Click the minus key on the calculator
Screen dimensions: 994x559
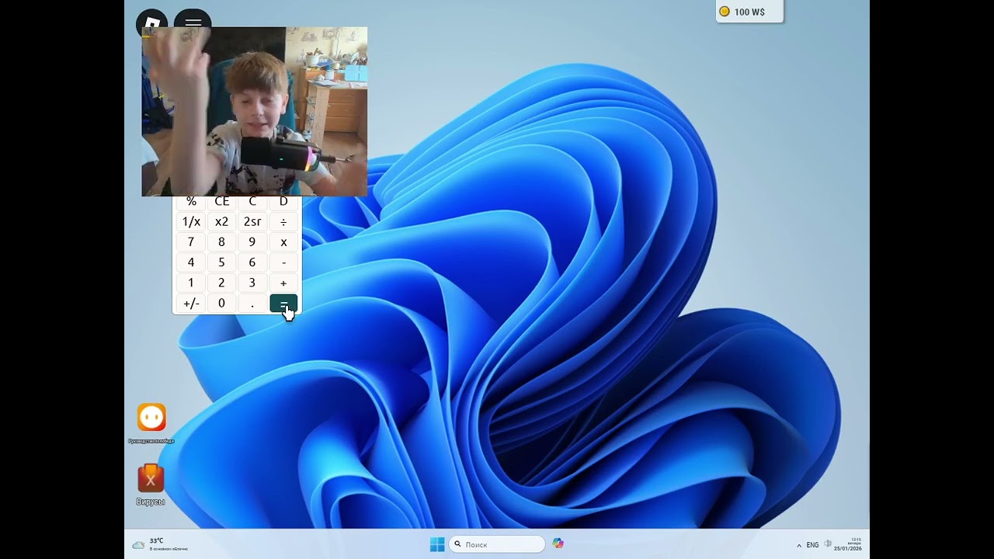click(x=283, y=262)
